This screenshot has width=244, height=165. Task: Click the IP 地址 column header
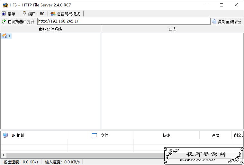coord(34,135)
